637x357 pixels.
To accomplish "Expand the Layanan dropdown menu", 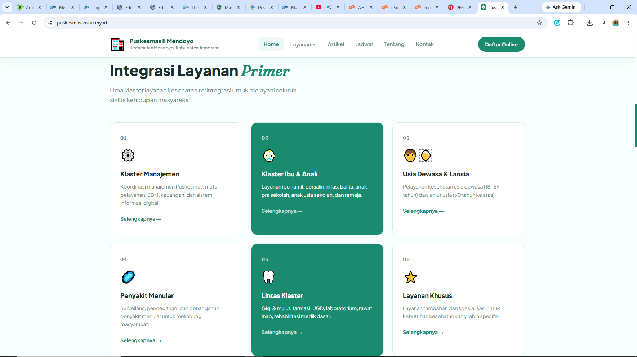I will (303, 45).
